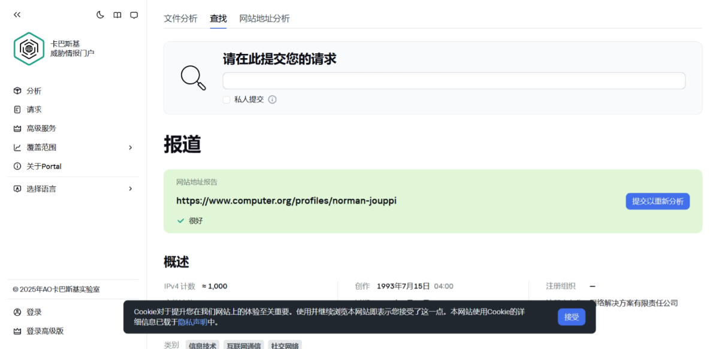Click the 很好 status text
The width and height of the screenshot is (719, 349).
(196, 221)
